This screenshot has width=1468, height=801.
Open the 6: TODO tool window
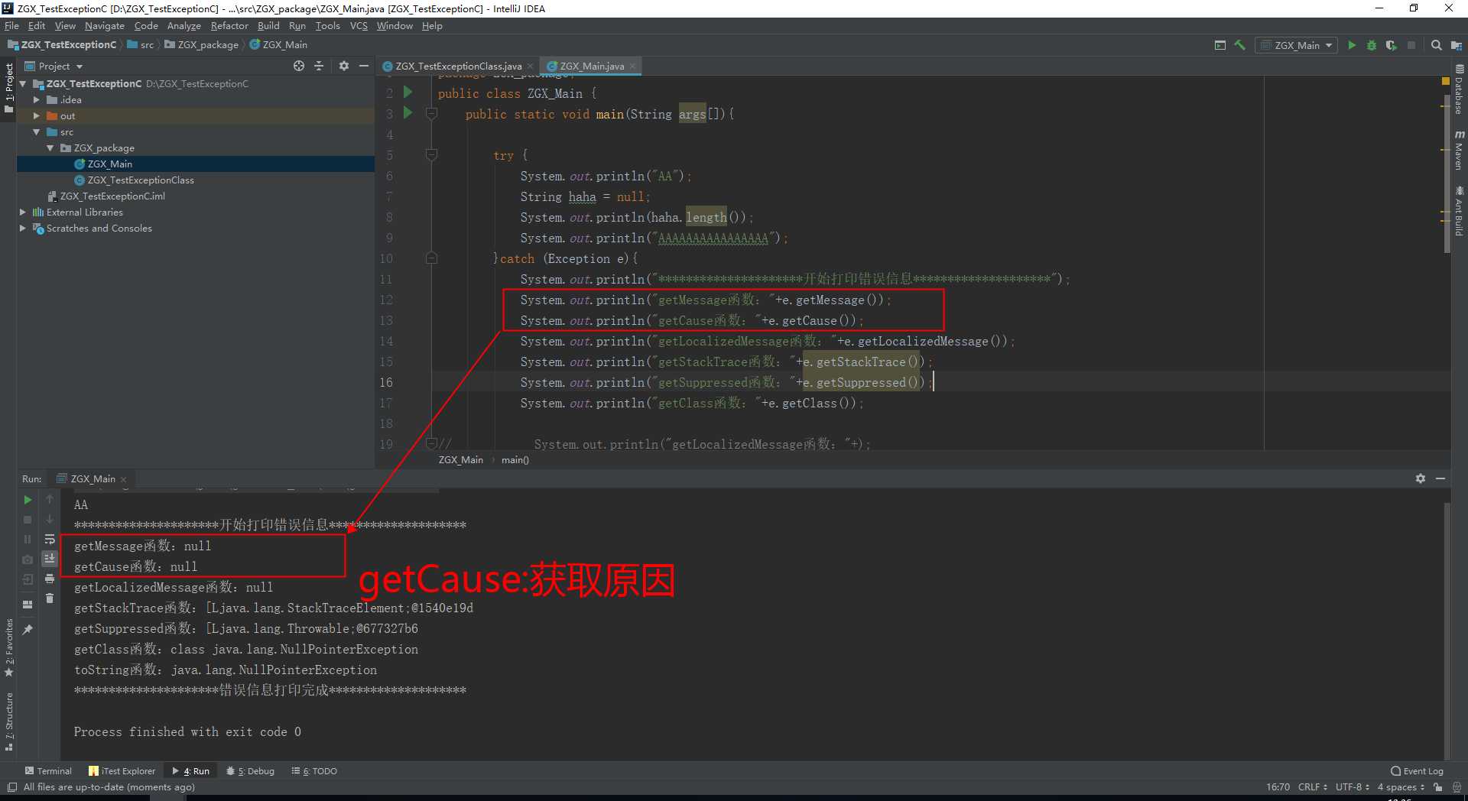coord(314,771)
